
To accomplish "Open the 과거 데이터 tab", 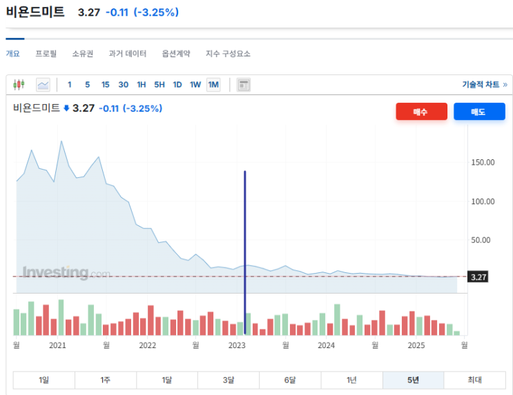I will tap(128, 54).
